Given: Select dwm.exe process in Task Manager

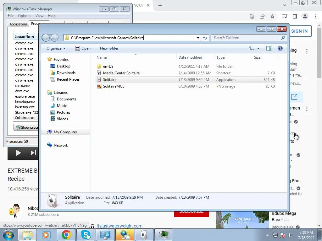Looking at the screenshot, I should click(22, 91).
